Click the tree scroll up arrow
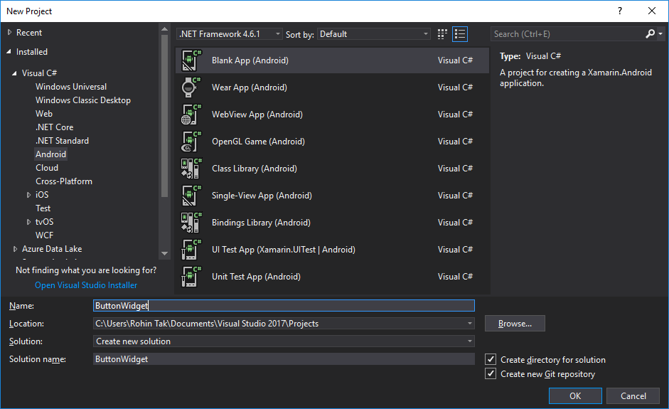 pos(165,29)
